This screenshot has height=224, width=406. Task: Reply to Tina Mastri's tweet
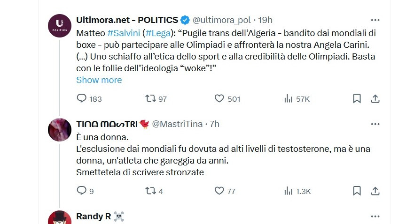[x=82, y=191]
